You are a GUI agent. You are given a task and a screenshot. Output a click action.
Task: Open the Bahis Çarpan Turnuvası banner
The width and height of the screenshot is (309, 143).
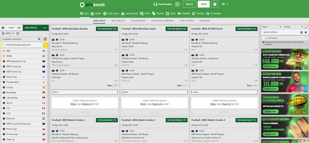coord(285,82)
